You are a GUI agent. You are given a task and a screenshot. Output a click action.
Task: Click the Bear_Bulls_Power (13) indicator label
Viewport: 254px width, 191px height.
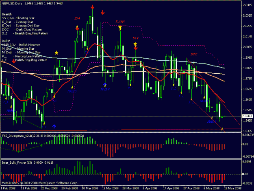[x=17, y=162]
